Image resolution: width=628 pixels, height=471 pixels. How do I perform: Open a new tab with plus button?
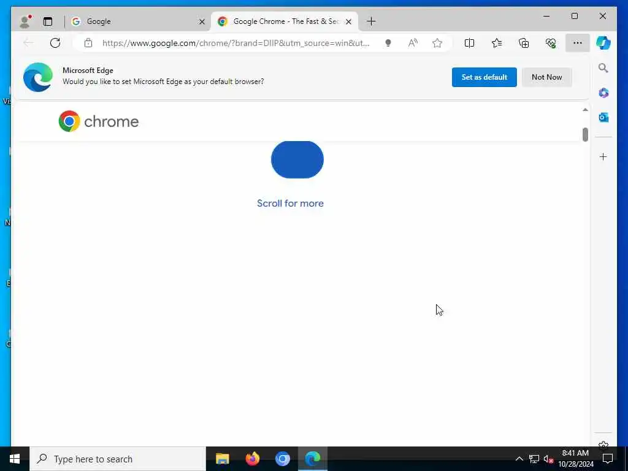[371, 21]
